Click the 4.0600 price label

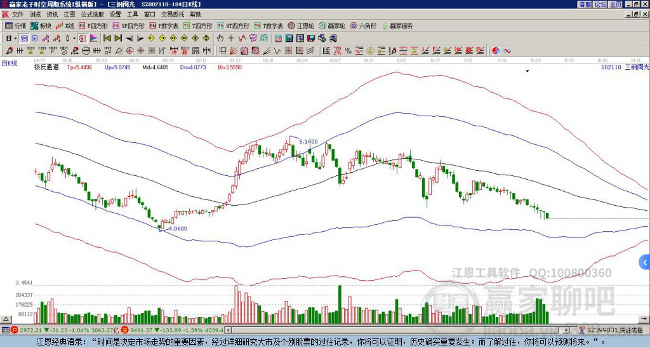(x=178, y=229)
